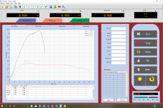Adjust the speed slider handle
Image resolution: width=163 pixels, height=108 pixels.
click(148, 97)
